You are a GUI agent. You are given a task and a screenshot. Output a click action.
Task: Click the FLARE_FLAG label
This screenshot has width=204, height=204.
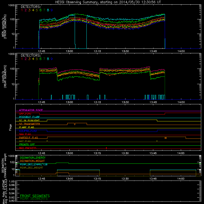click(x=27, y=127)
